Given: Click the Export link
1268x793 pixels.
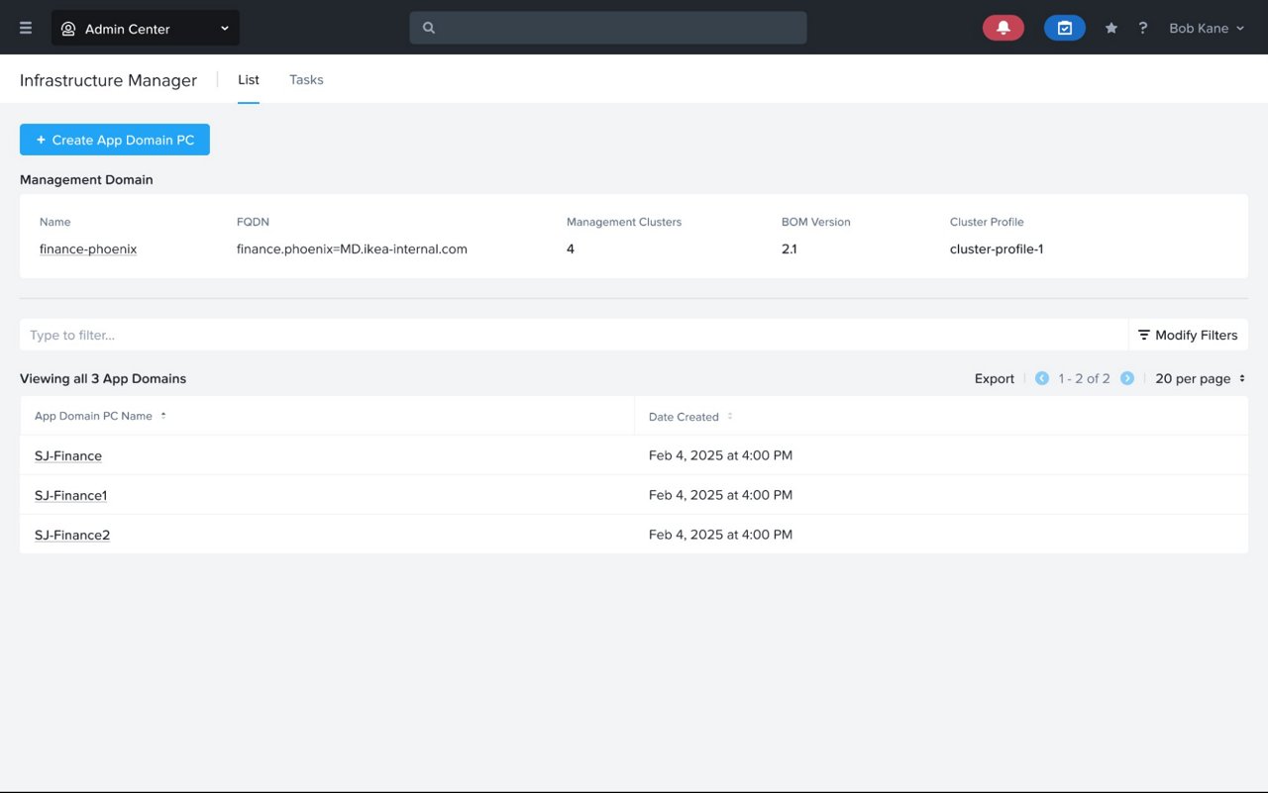Looking at the screenshot, I should tap(994, 378).
